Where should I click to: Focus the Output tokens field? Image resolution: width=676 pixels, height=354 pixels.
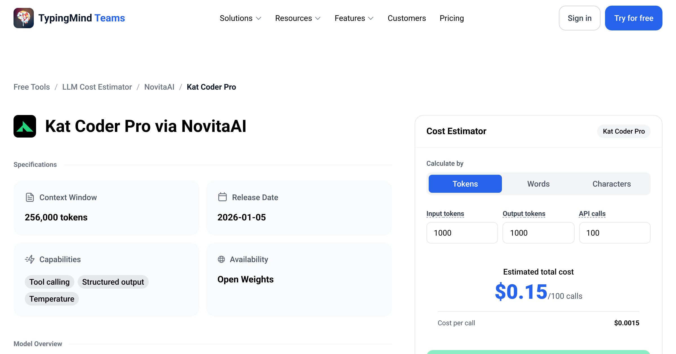tap(539, 233)
